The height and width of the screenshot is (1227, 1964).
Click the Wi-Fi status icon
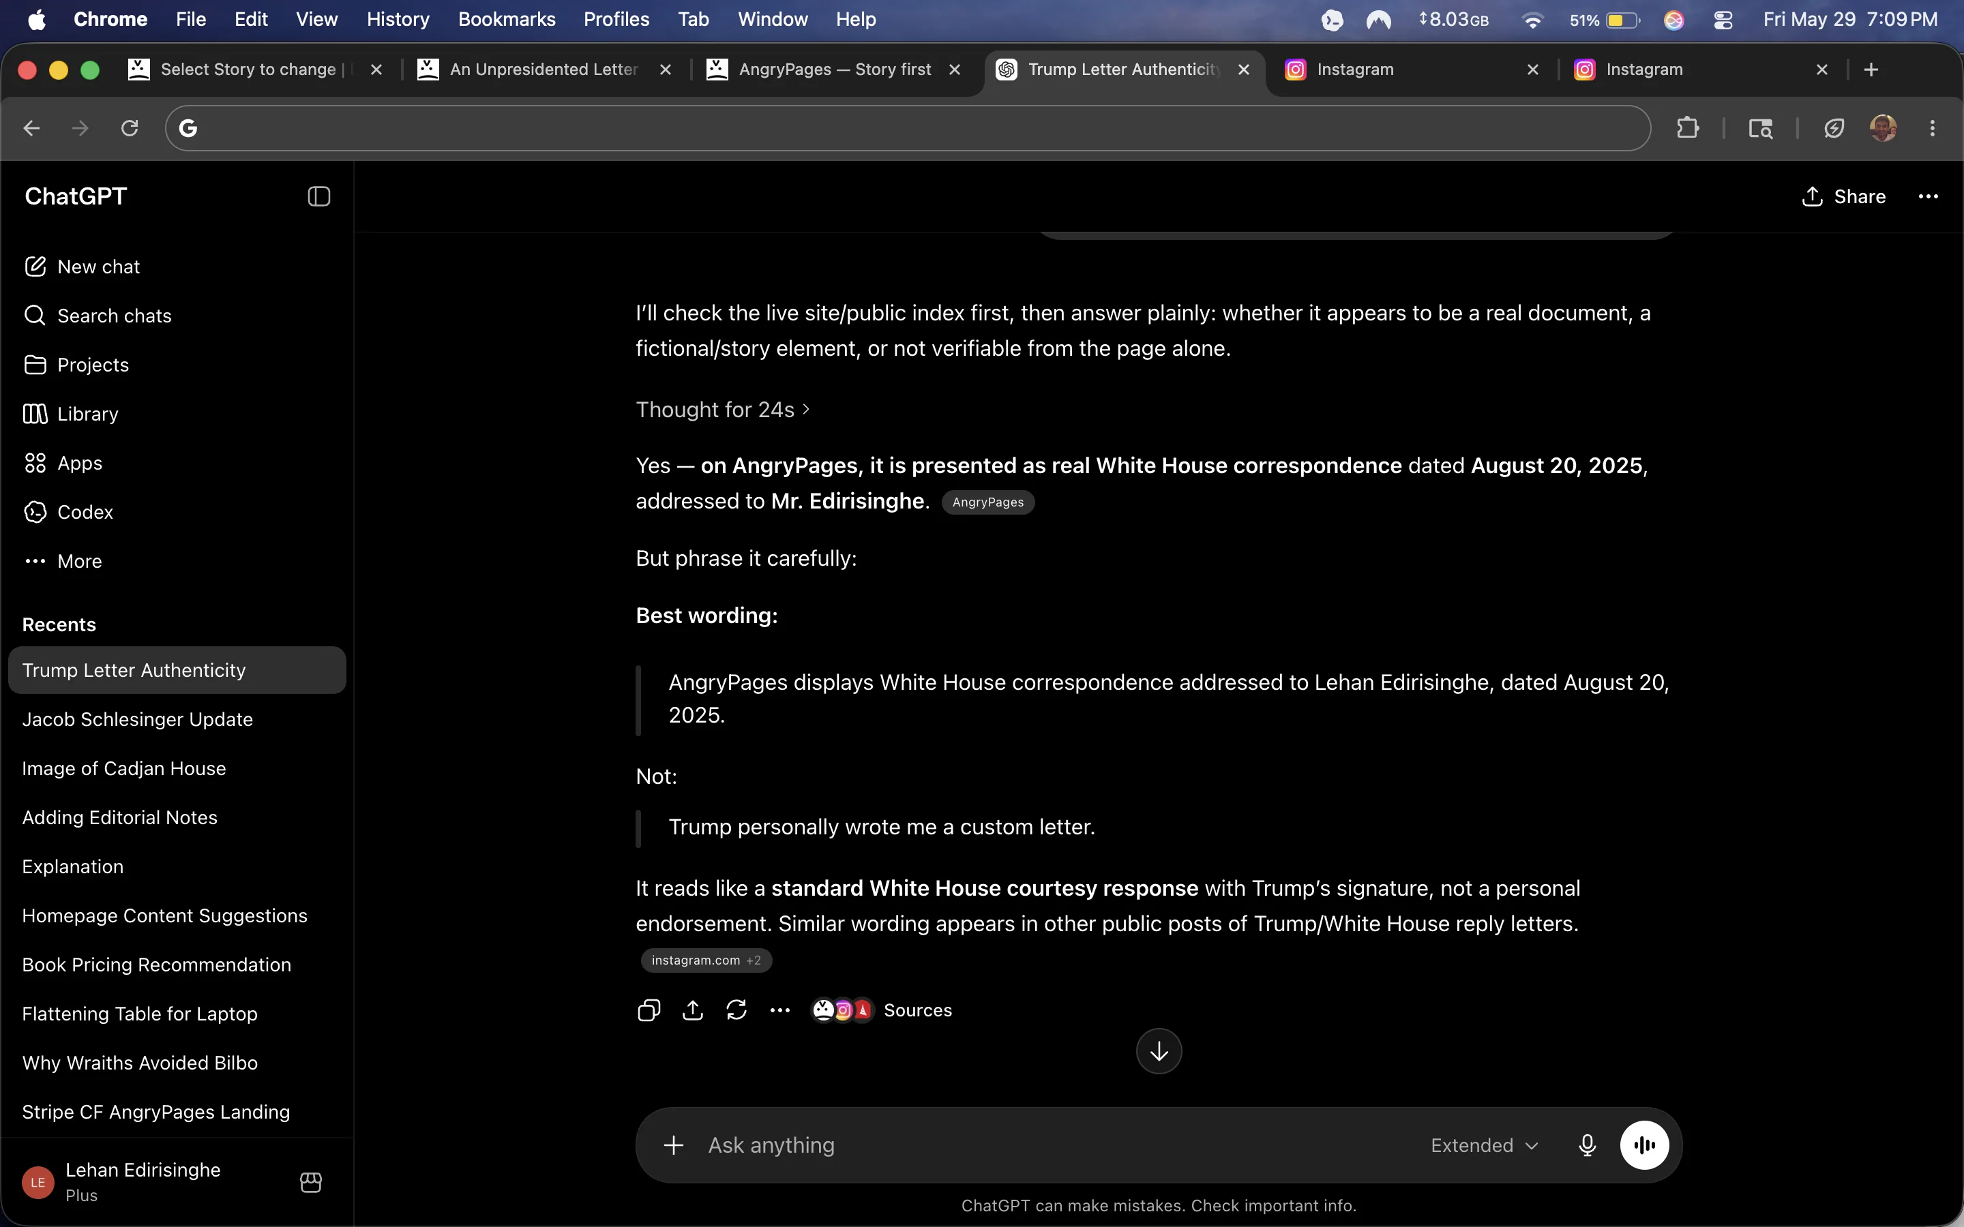[x=1532, y=20]
